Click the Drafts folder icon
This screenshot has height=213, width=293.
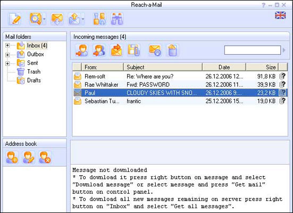(x=21, y=80)
